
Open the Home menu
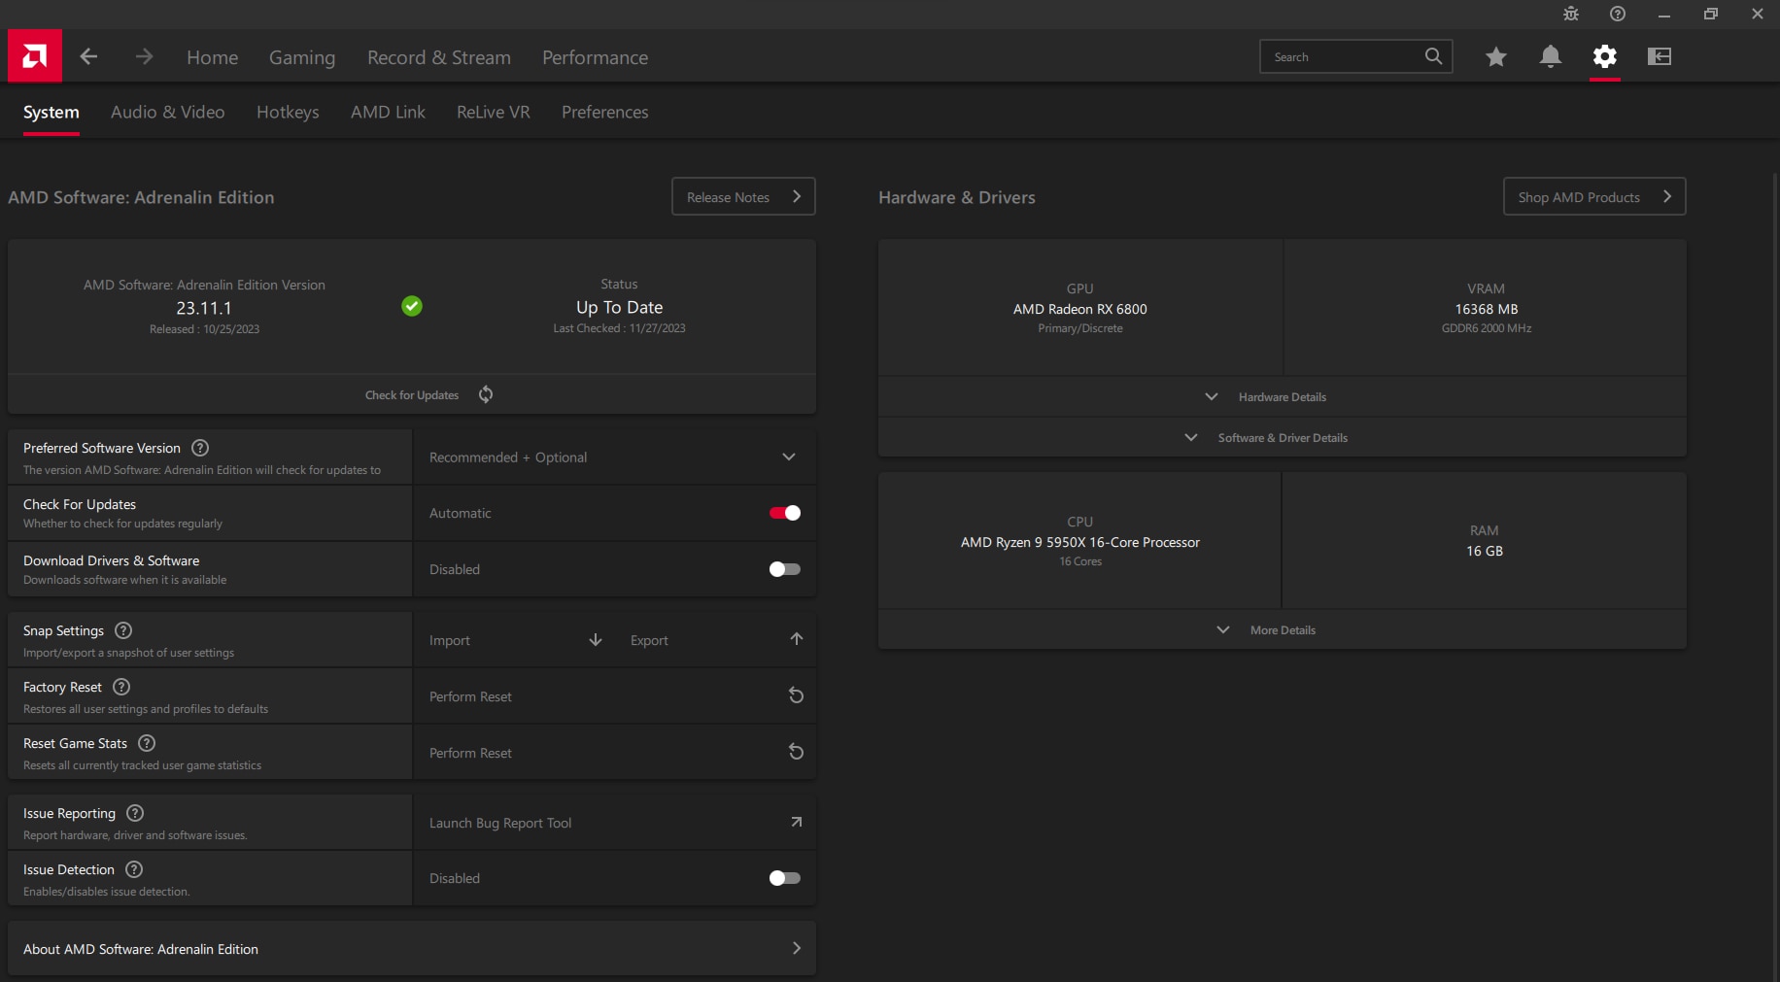click(212, 57)
